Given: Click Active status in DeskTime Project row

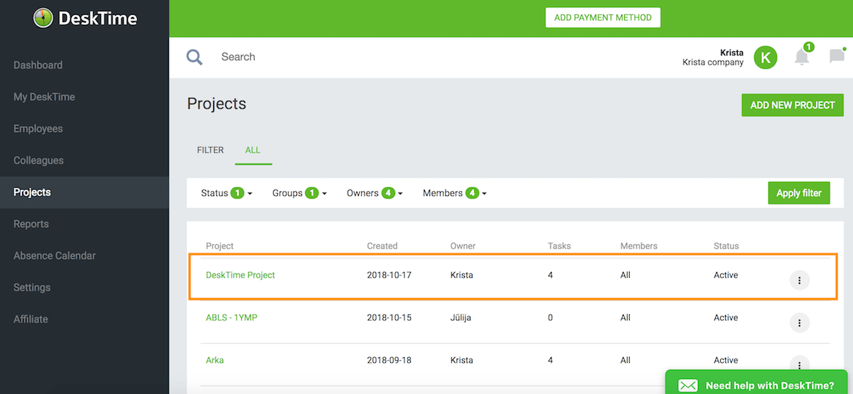Looking at the screenshot, I should [726, 275].
